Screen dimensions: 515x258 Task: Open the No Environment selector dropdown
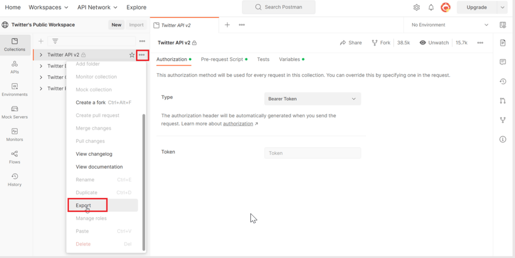point(450,25)
